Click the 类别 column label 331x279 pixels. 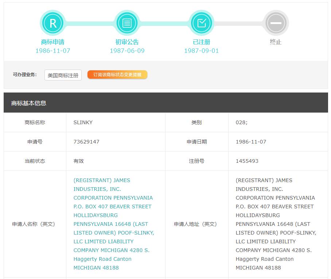pos(196,122)
